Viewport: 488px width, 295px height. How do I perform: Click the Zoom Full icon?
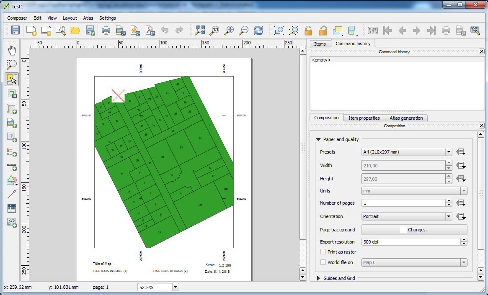(x=200, y=30)
